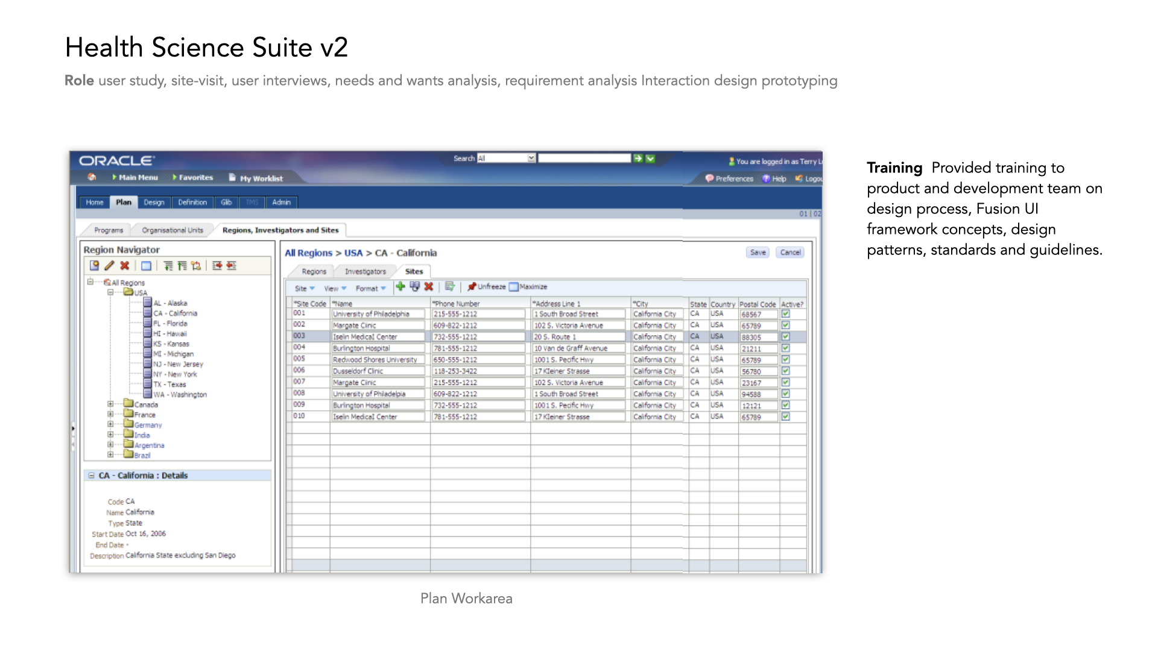
Task: Click the green plus add-site icon
Action: (400, 287)
